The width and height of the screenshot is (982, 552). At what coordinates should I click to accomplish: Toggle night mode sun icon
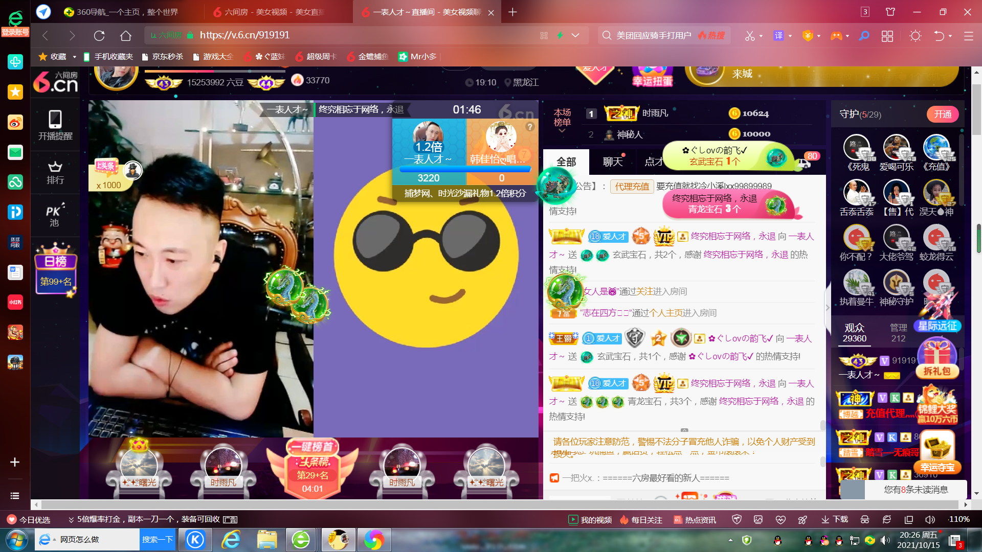(916, 36)
